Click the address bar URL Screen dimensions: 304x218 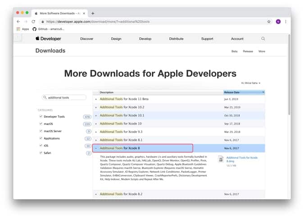98,22
